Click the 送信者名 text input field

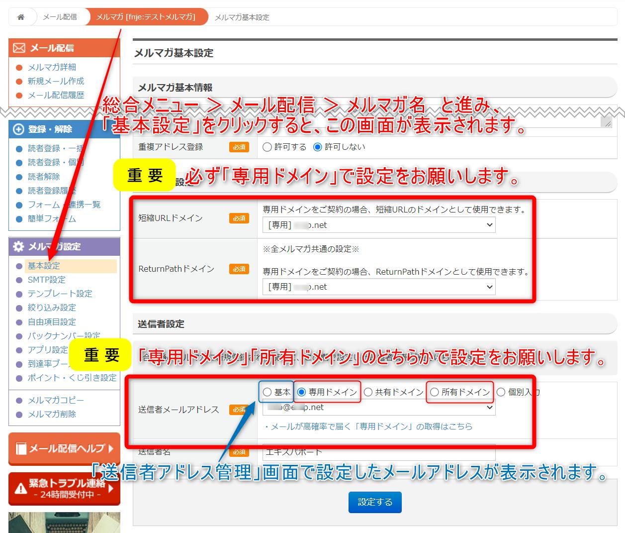[x=379, y=452]
